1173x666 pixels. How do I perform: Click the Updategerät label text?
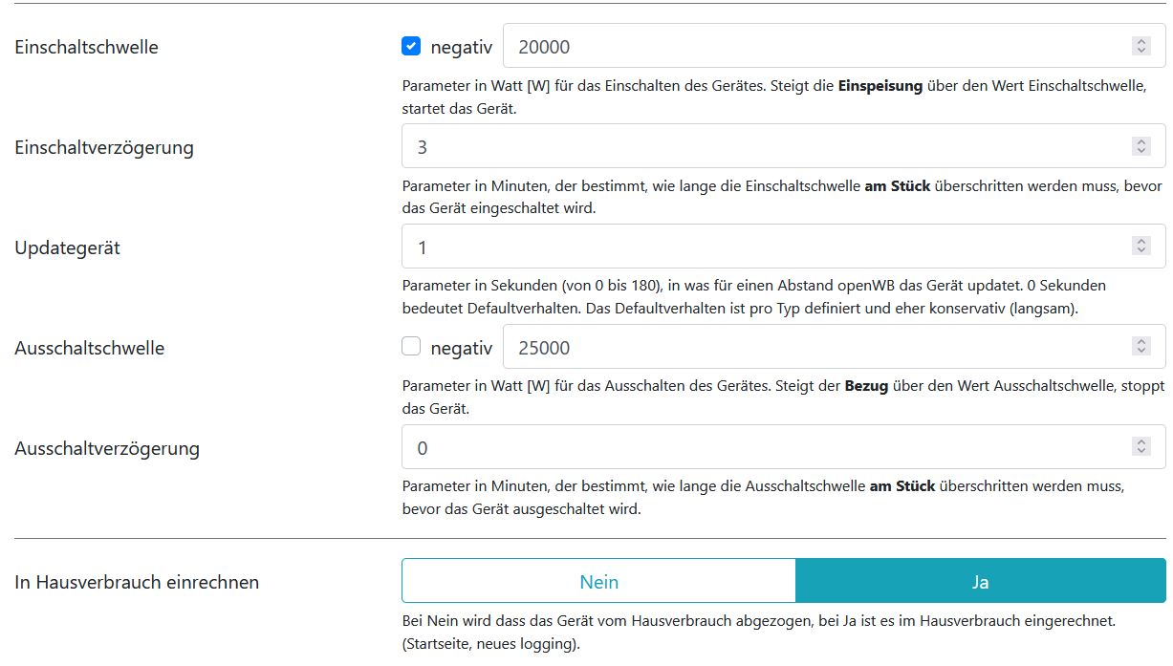[x=67, y=247]
